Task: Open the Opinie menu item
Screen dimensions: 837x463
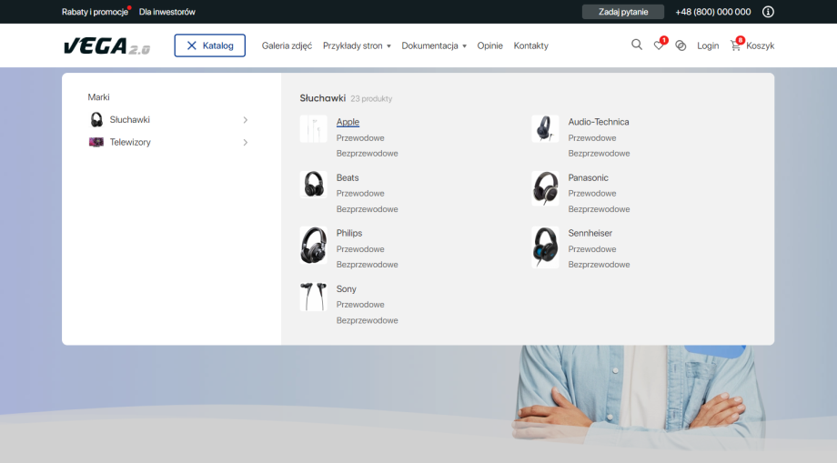Action: point(489,45)
